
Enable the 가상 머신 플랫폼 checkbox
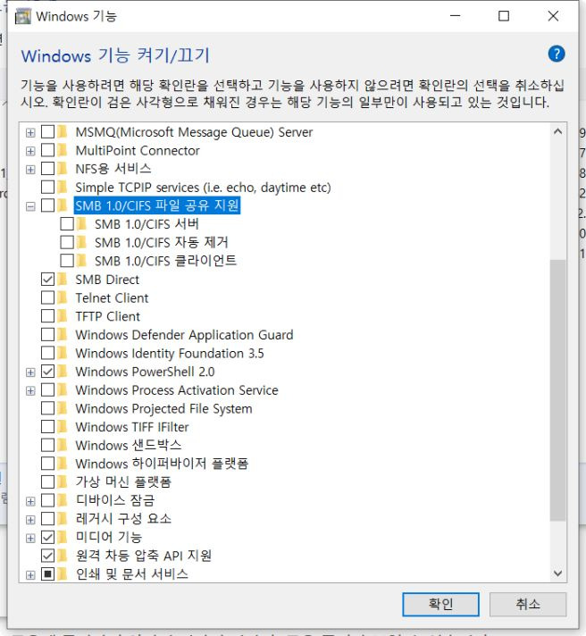coord(47,481)
